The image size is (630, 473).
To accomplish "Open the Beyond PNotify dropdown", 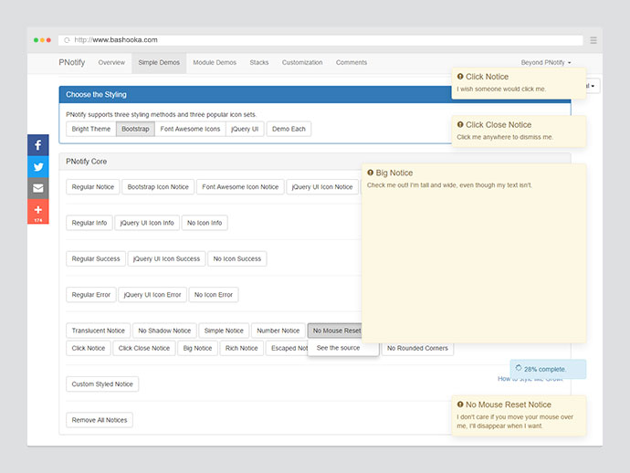I will tap(546, 63).
